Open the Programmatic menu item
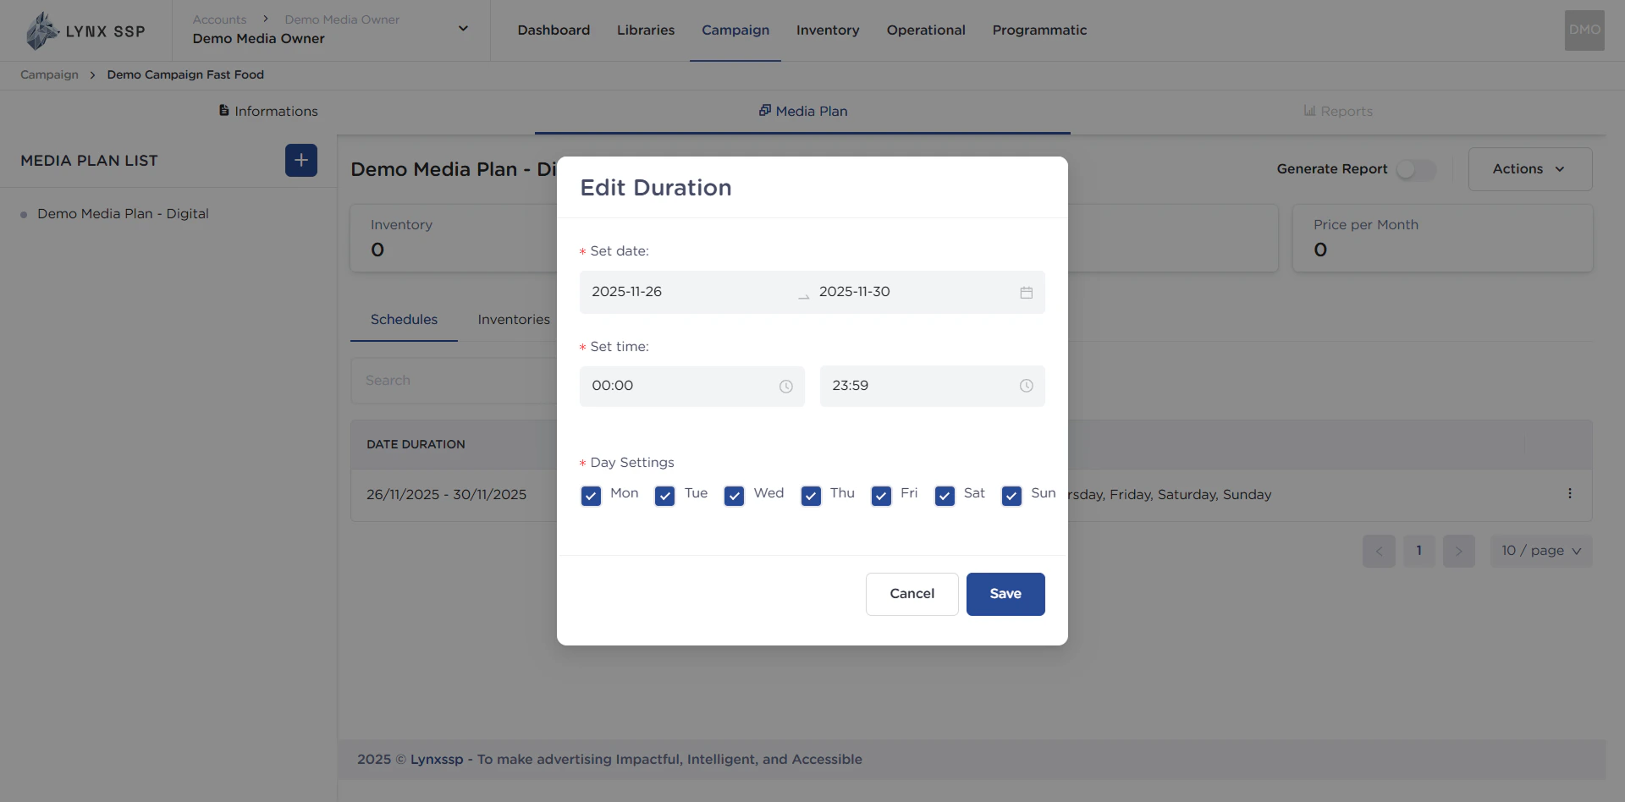The width and height of the screenshot is (1625, 802). point(1039,30)
